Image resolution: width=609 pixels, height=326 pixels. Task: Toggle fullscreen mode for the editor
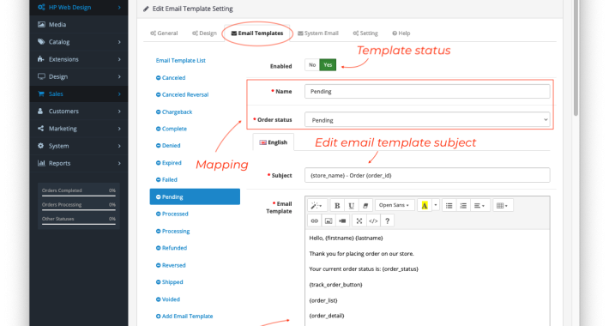pos(359,220)
